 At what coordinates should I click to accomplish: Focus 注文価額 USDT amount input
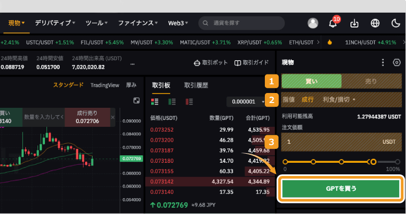pos(342,142)
